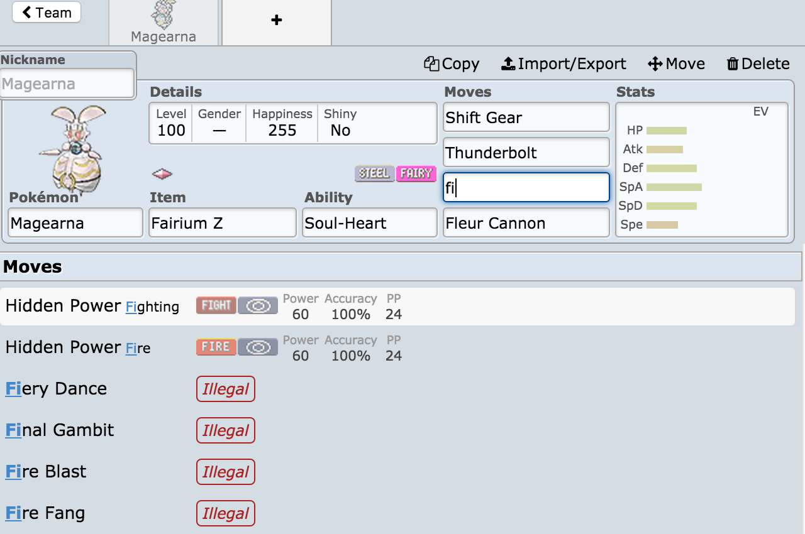Delete the Magearna set
Image resolution: width=805 pixels, height=534 pixels.
pos(758,63)
